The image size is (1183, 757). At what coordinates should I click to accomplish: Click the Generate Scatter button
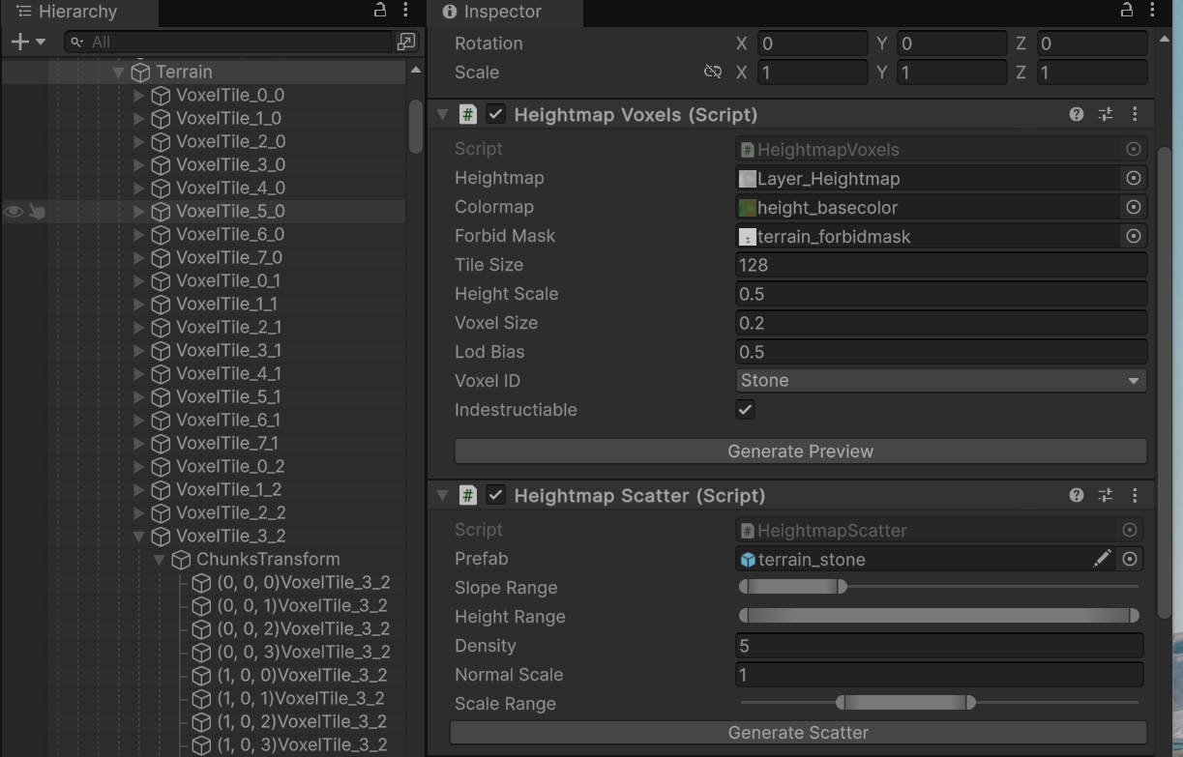point(798,733)
